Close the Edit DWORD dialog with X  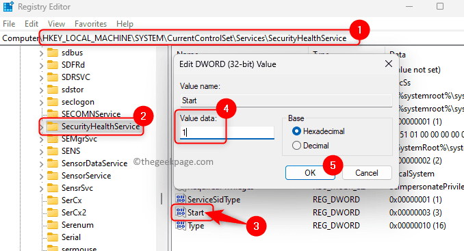[x=389, y=64]
